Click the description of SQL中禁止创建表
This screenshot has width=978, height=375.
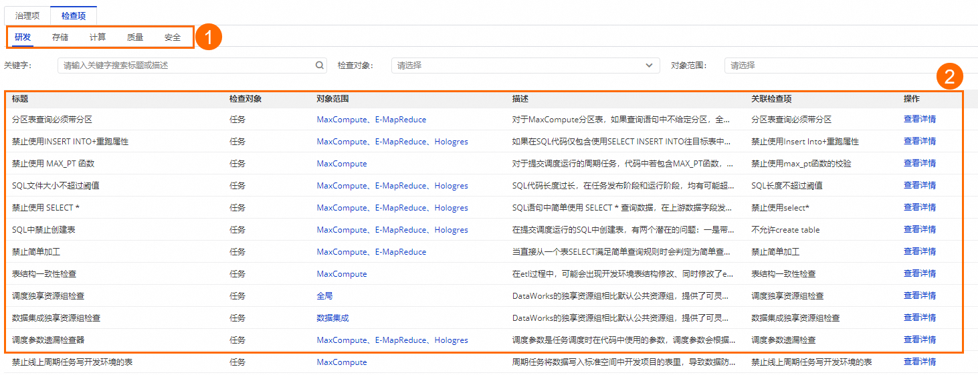[x=623, y=230]
